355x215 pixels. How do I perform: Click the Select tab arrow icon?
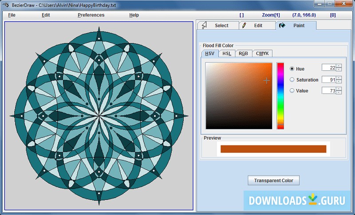tap(203, 26)
